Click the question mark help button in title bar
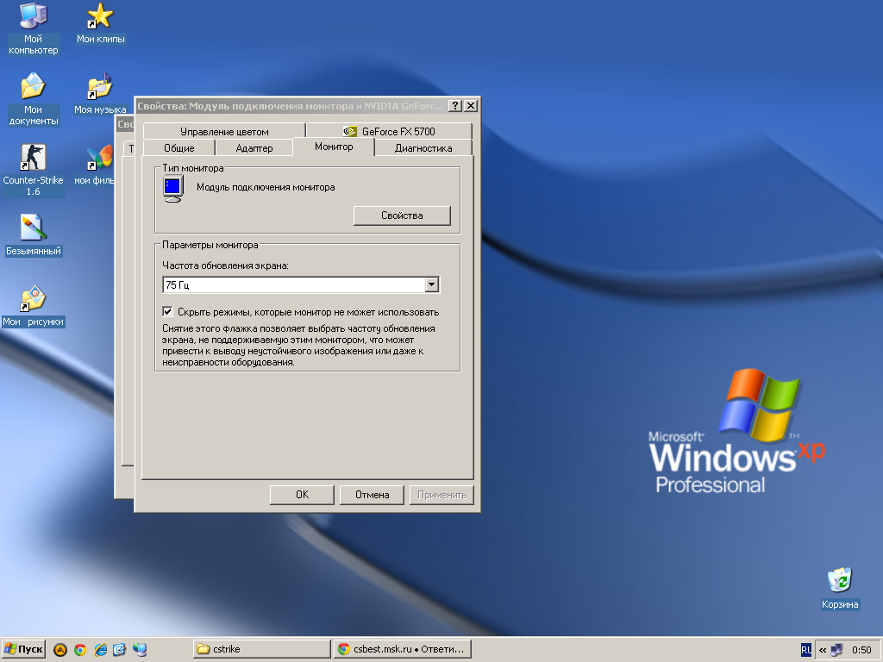 click(455, 106)
